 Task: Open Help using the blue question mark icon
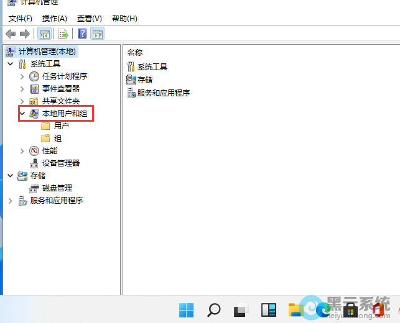pos(82,34)
